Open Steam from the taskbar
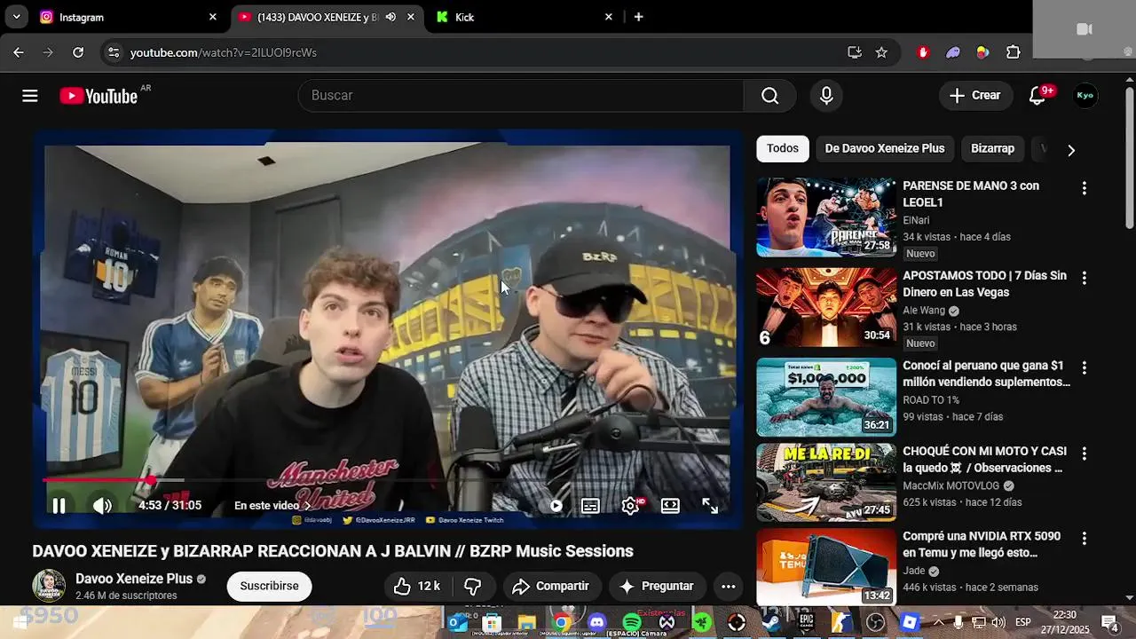The image size is (1136, 639). point(771,622)
